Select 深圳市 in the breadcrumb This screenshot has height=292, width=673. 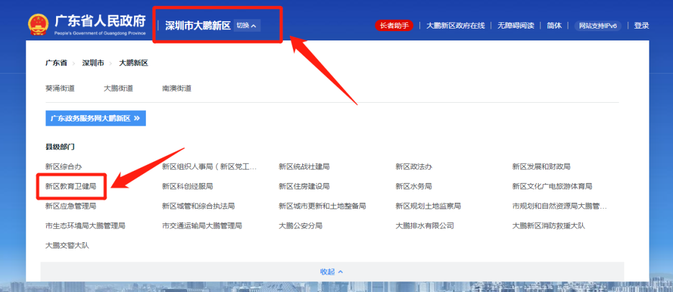click(93, 63)
